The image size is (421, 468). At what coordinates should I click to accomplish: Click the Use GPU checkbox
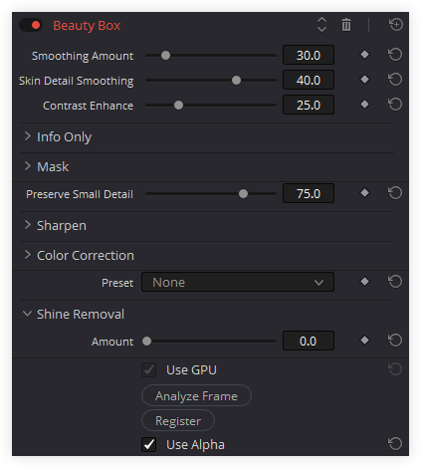(x=149, y=369)
